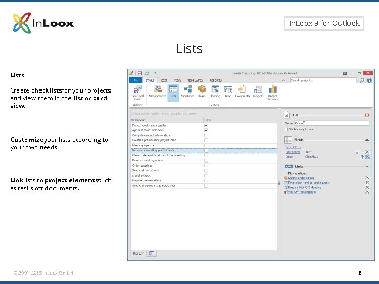379x284 pixels.
Task: Check Done for Send out invitations
Action: click(206, 170)
